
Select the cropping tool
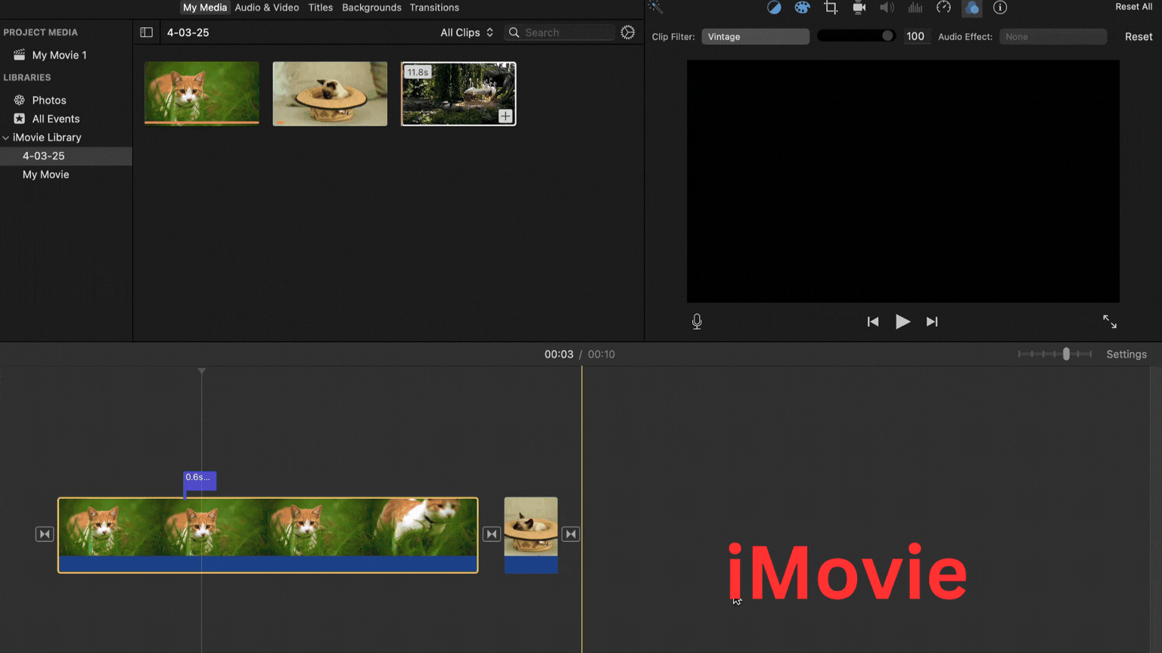pos(831,8)
